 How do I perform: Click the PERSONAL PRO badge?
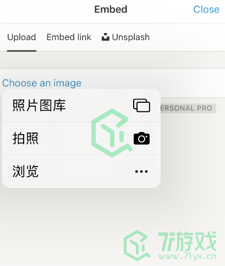[x=188, y=108]
